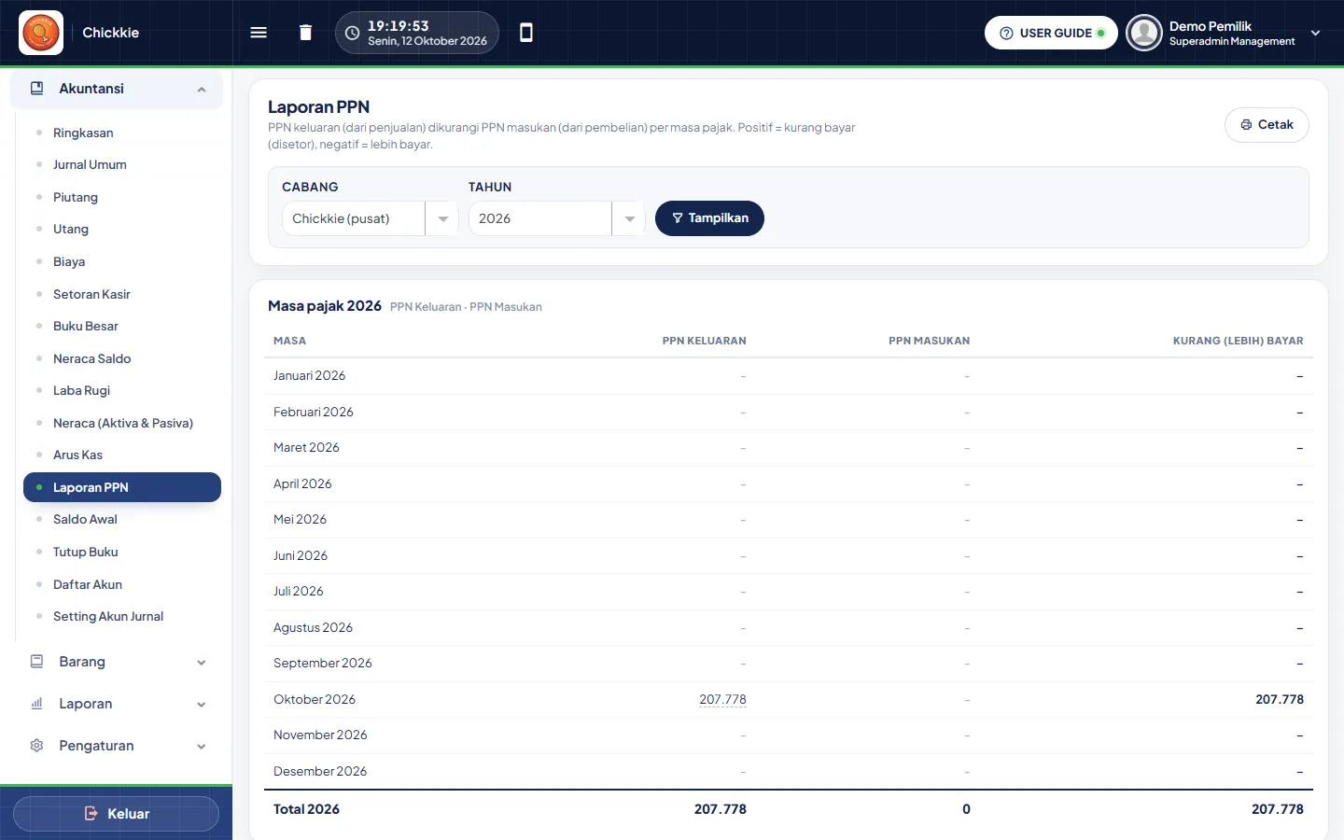Expand the user profile dropdown arrow

(1315, 33)
